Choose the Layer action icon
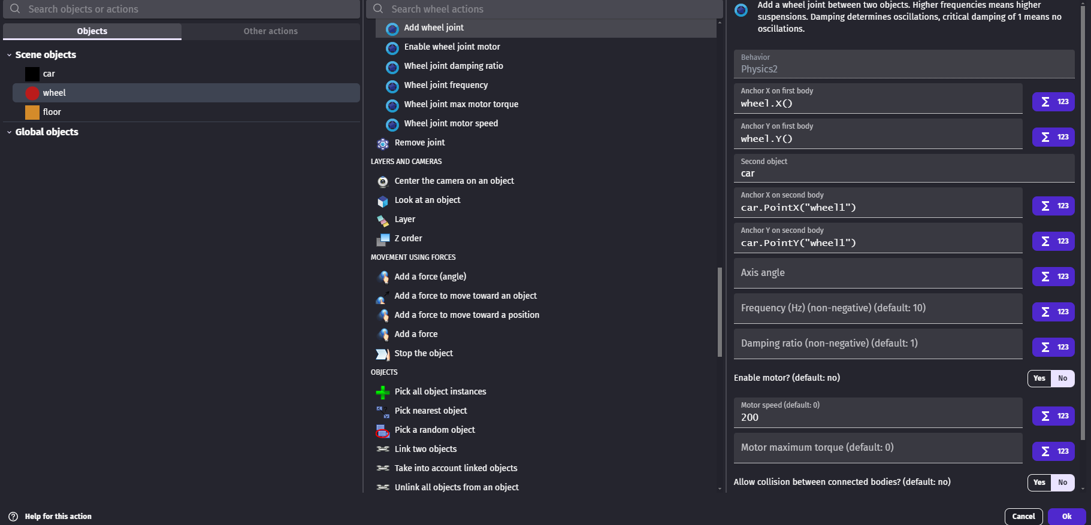This screenshot has width=1091, height=525. pos(383,220)
